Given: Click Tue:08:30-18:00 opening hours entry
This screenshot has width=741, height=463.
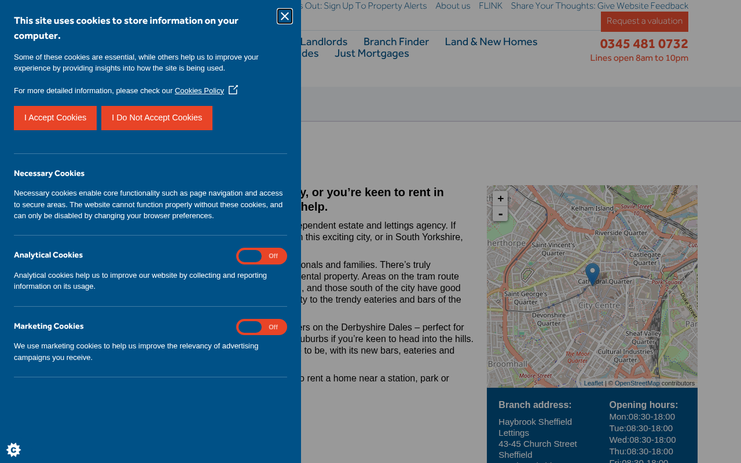Looking at the screenshot, I should 641,428.
